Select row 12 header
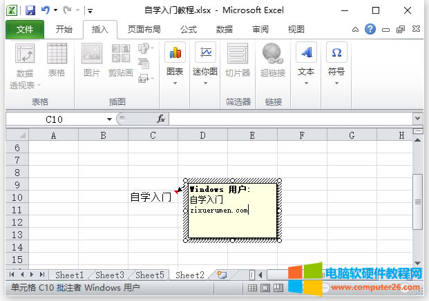The width and height of the screenshot is (429, 301). point(17,222)
